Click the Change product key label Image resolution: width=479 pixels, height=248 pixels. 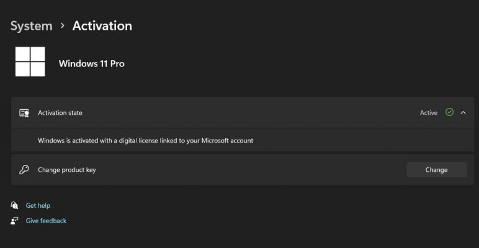[67, 170]
